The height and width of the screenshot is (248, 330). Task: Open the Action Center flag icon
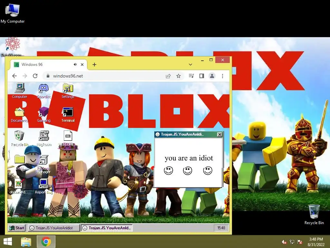(300, 242)
